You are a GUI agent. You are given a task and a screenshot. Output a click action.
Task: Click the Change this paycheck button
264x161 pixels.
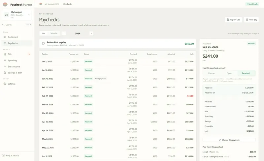pos(229,140)
